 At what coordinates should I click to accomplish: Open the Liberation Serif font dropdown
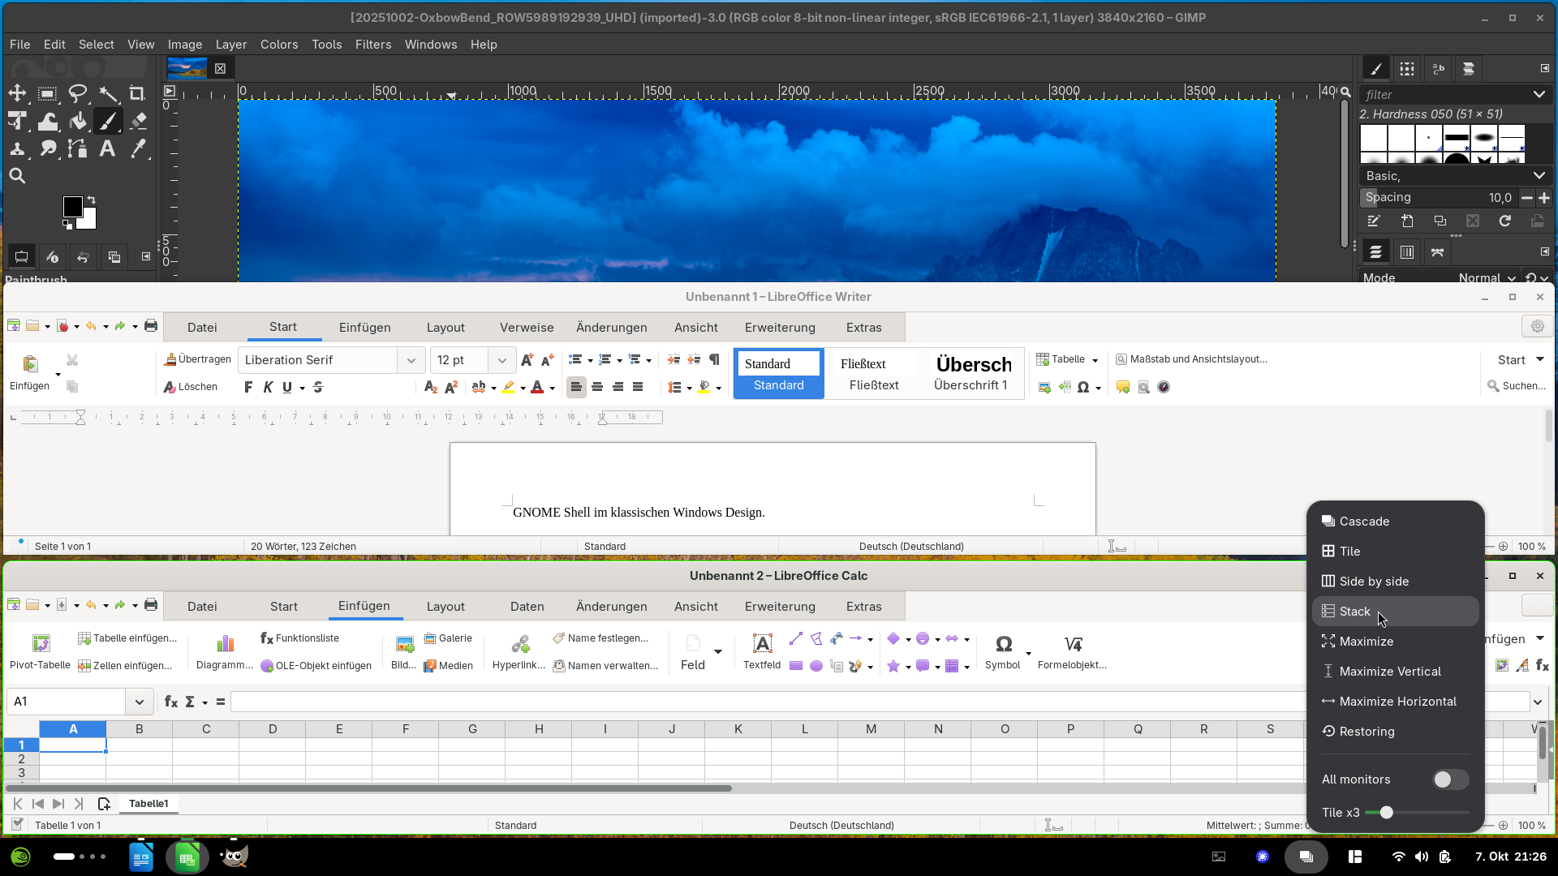pyautogui.click(x=411, y=360)
